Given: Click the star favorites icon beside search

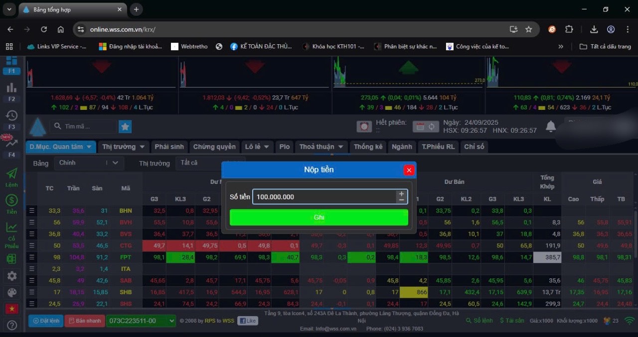Looking at the screenshot, I should (125, 127).
